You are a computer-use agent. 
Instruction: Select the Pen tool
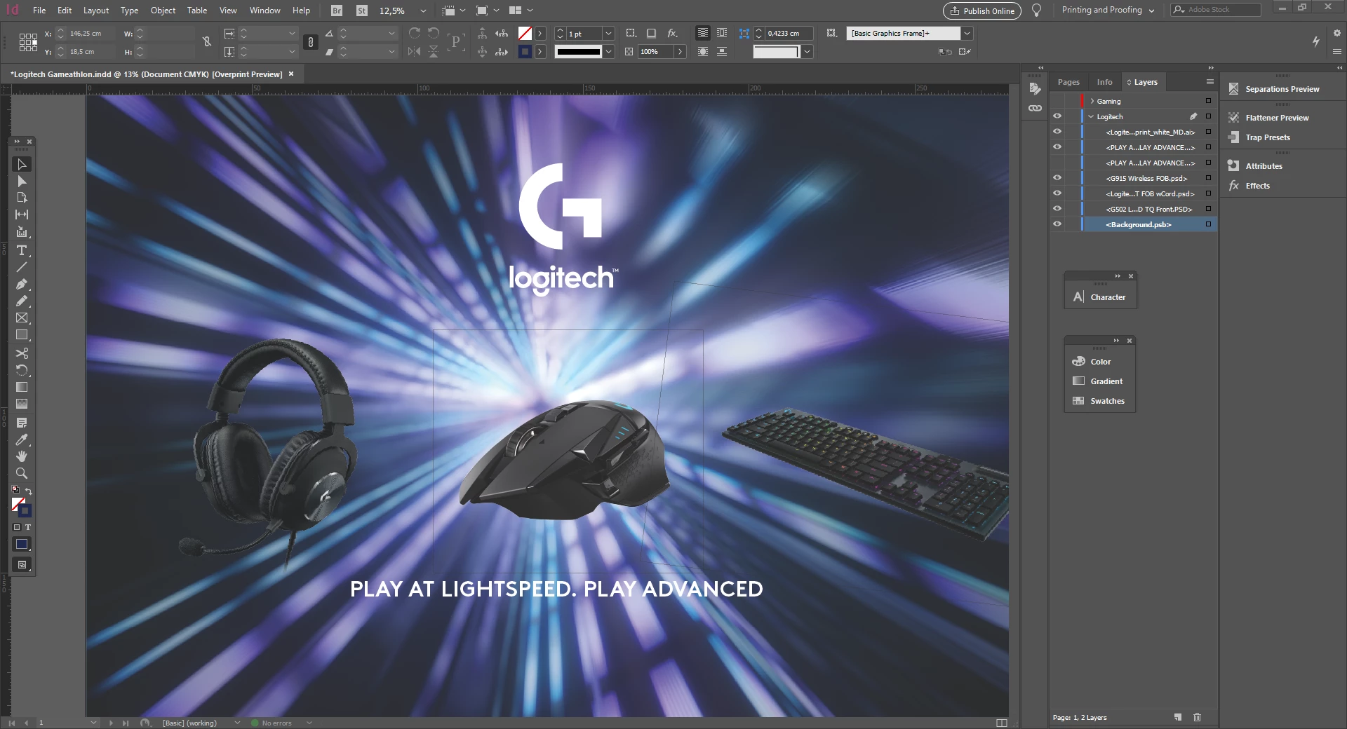(x=22, y=284)
